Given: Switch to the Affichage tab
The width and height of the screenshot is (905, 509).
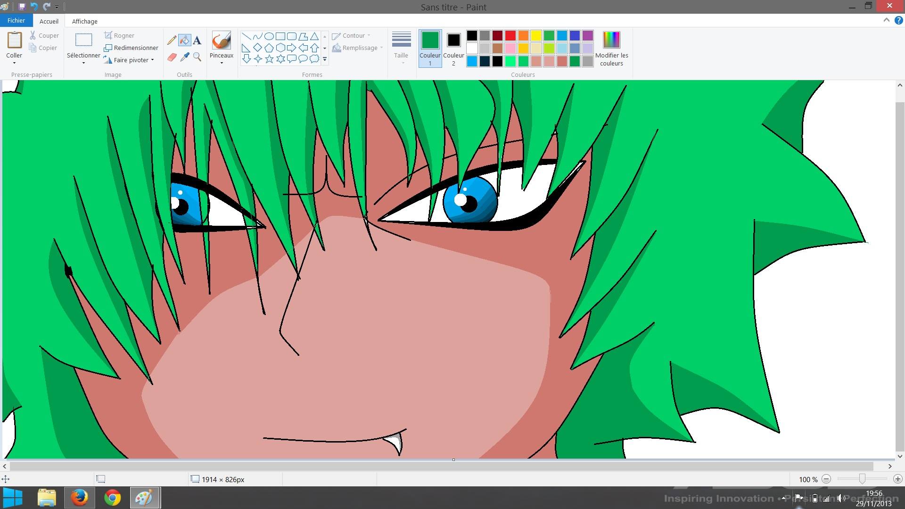Looking at the screenshot, I should (85, 21).
